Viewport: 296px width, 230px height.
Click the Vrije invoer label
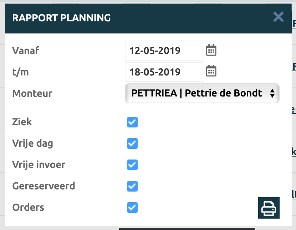39,165
